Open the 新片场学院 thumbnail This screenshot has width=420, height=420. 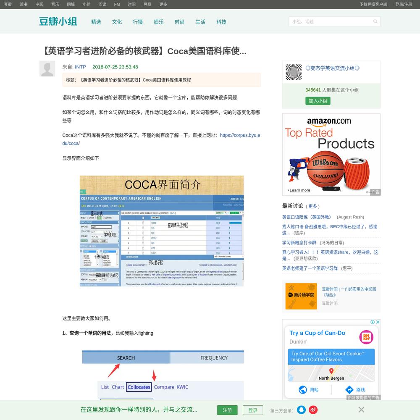(x=301, y=296)
